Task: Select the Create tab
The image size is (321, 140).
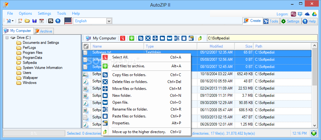Action: 253,21
